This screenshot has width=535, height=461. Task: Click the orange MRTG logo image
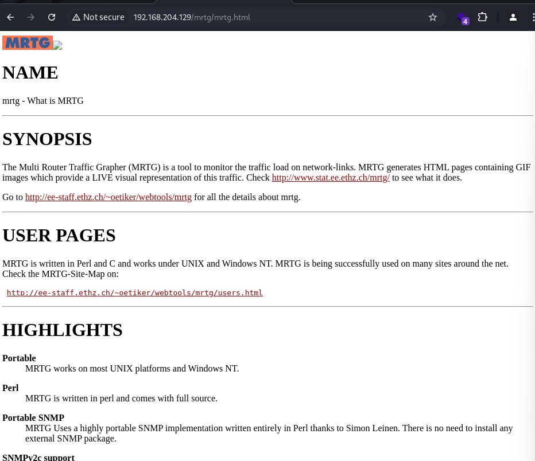tap(28, 42)
